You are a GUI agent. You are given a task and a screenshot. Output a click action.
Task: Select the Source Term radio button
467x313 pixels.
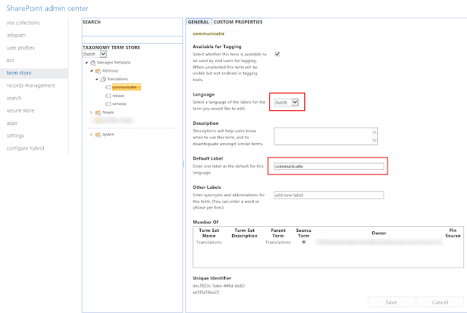click(x=304, y=241)
